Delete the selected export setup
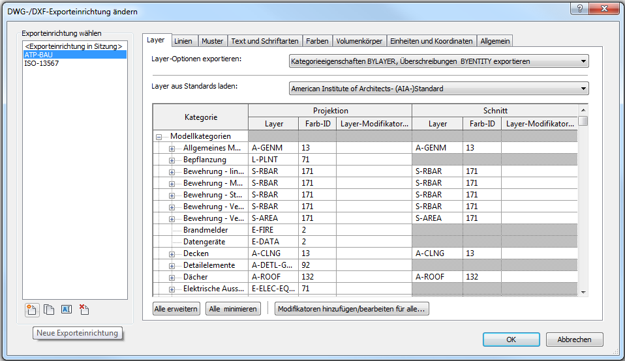This screenshot has width=625, height=361. click(x=84, y=310)
